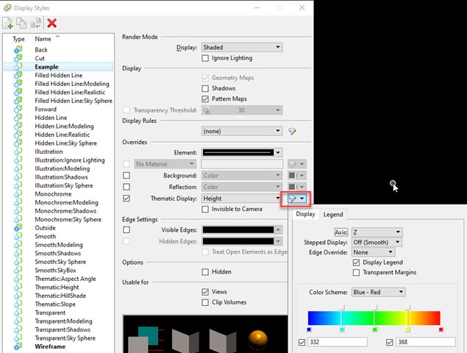This screenshot has width=467, height=353.
Task: Expand the Color Scheme Blue - Red dropdown
Action: pyautogui.click(x=378, y=292)
